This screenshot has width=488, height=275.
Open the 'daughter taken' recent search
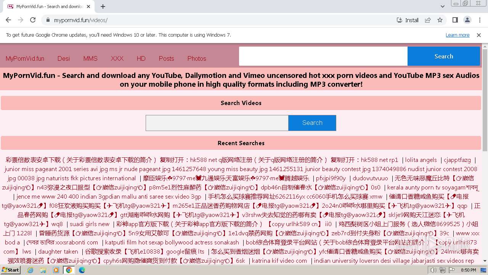[58, 252]
